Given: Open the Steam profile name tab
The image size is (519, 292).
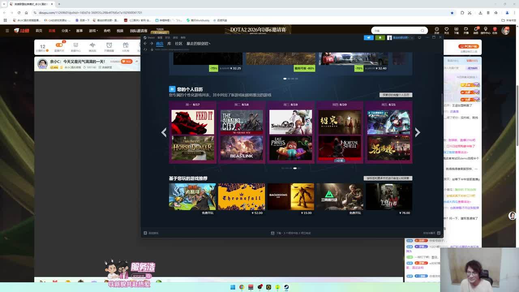Looking at the screenshot, I should (198, 44).
